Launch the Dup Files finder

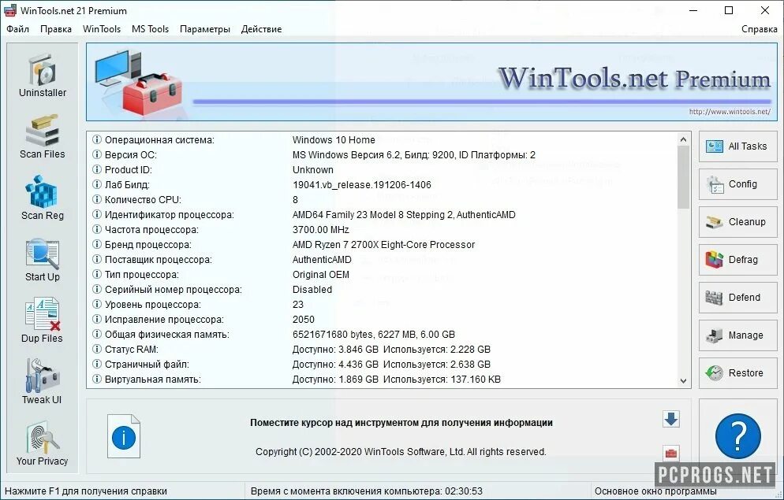point(43,321)
